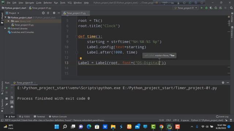Click the CRLF line separator widget
234x131 pixels.
168,120
